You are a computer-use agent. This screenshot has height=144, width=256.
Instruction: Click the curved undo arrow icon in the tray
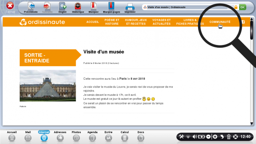click(222, 137)
